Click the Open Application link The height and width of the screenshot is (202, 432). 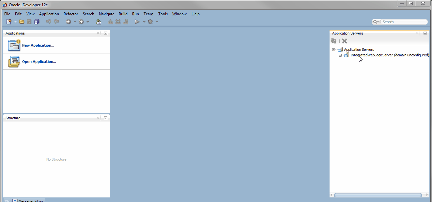click(x=39, y=62)
